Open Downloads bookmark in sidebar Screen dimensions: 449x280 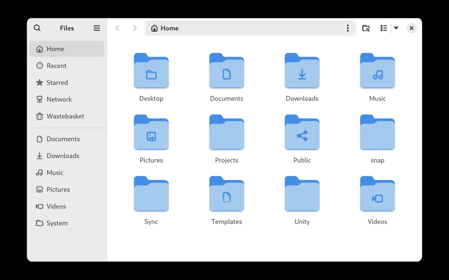[x=67, y=156]
